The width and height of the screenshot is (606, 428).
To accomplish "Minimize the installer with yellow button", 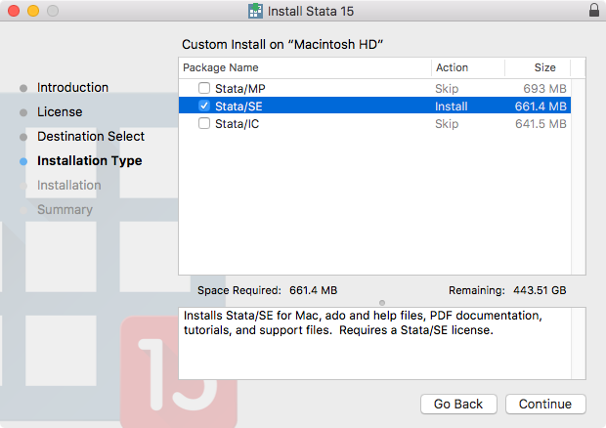I will pos(33,11).
